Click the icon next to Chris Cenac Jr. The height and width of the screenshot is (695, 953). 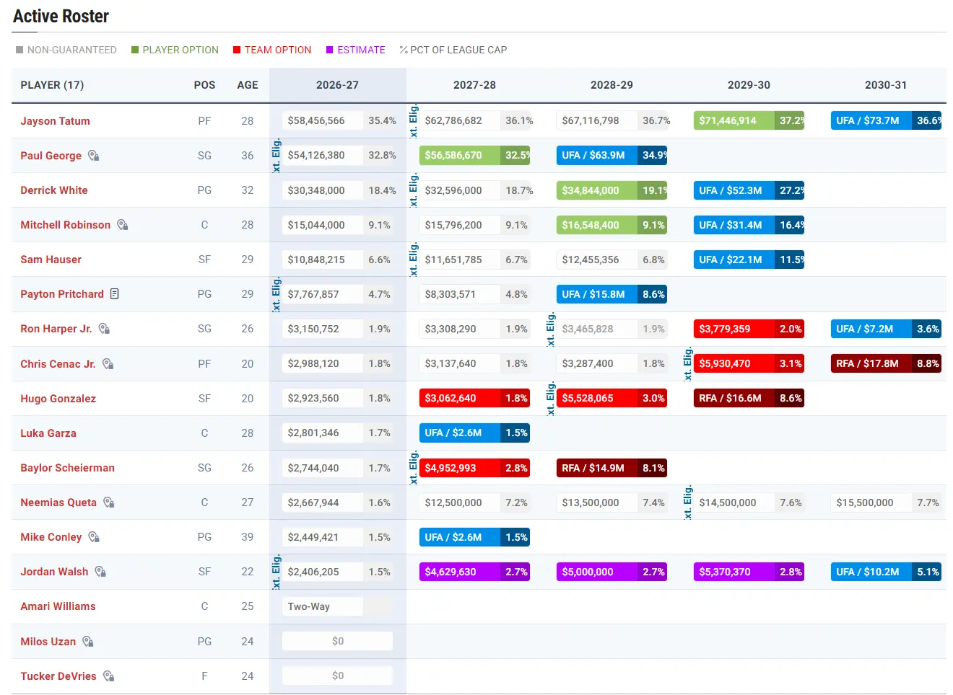click(108, 364)
